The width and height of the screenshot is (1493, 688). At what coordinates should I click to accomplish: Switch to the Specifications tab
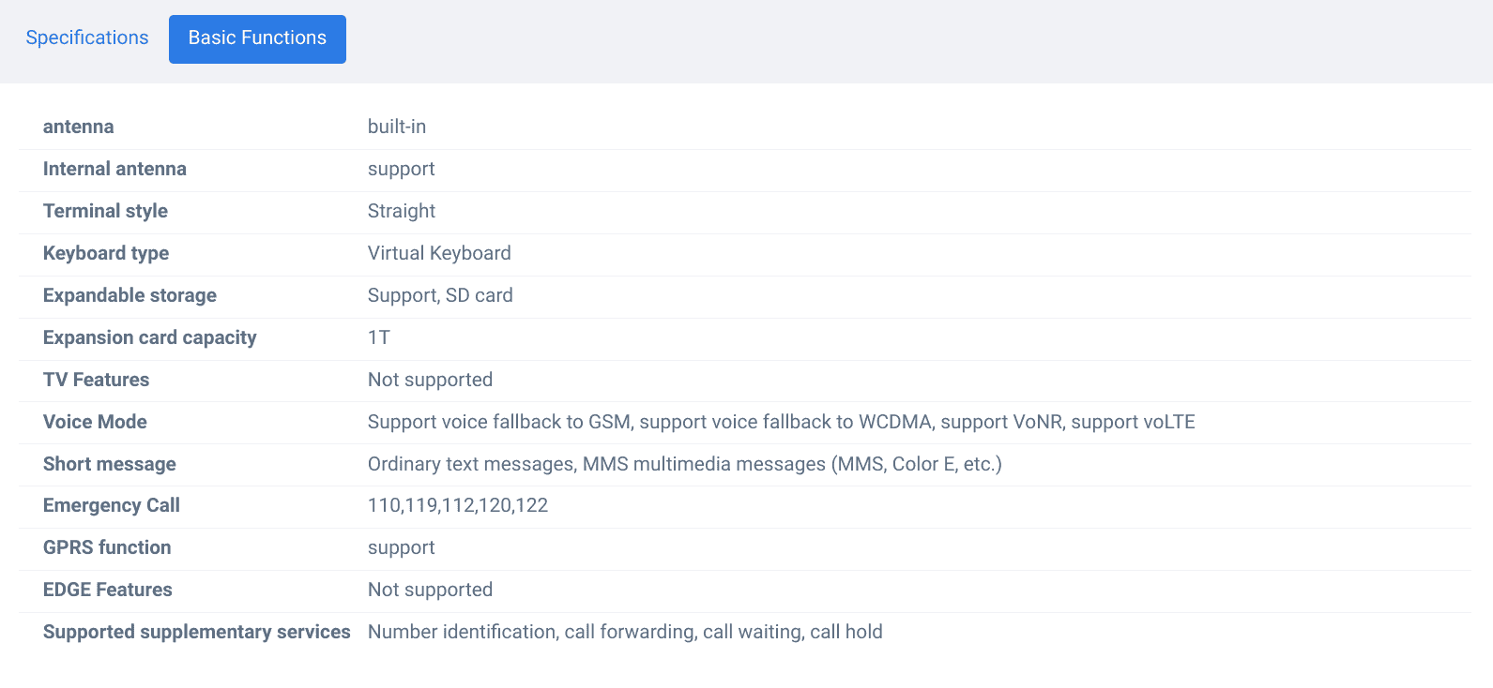(87, 38)
